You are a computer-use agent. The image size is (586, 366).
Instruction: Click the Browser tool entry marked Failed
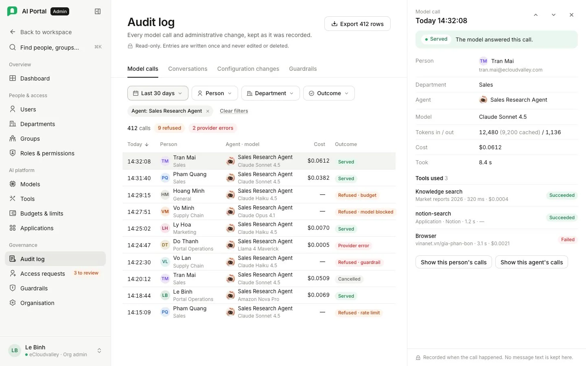pos(496,240)
